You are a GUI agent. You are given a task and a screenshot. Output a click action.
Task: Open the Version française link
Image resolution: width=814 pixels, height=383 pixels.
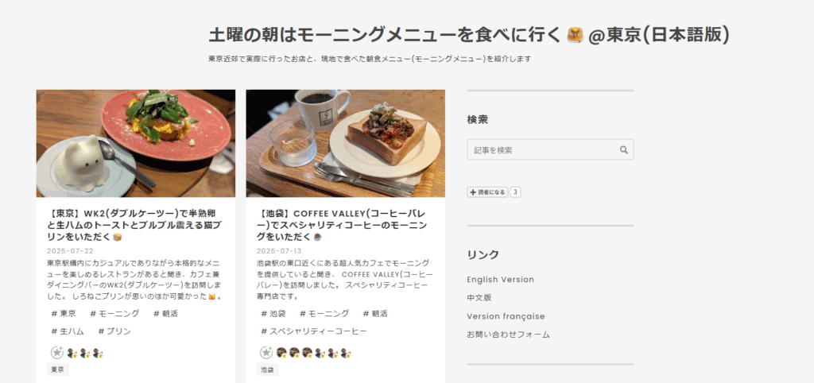pyautogui.click(x=506, y=316)
